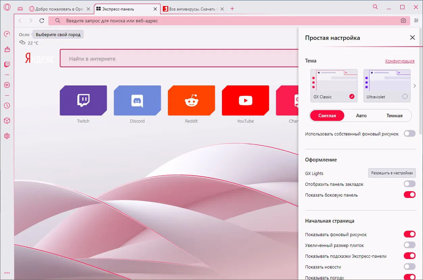Image resolution: width=423 pixels, height=280 pixels.
Task: Toggle Показывать подсказки Экспресс-панели switch
Action: coord(409,256)
